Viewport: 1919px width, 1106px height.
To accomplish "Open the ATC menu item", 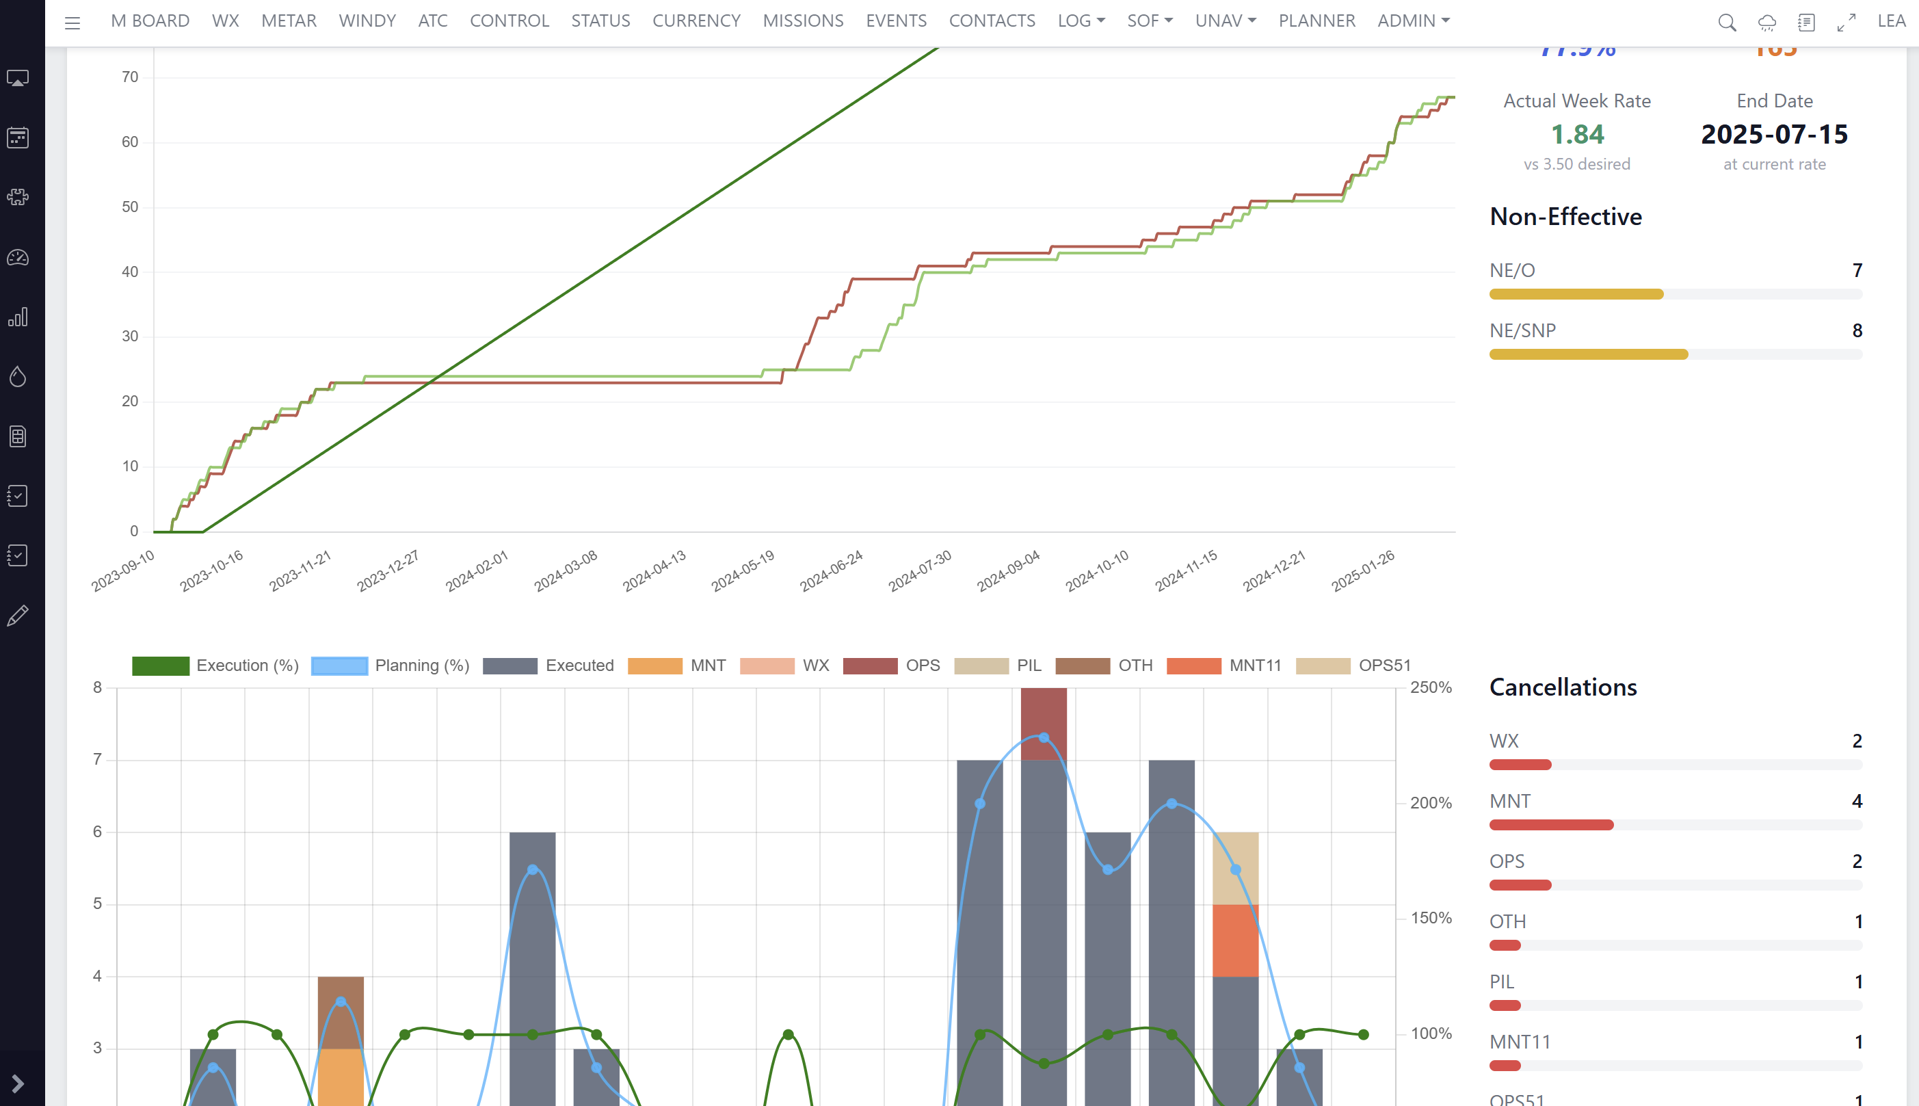I will click(x=433, y=21).
